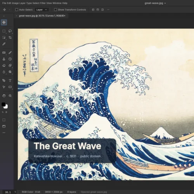This screenshot has height=194, width=194.
Task: Open the Edit menu
Action: (9, 3)
